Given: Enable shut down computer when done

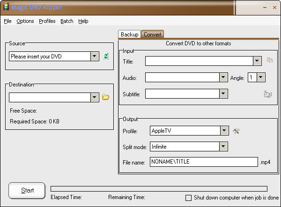Looking at the screenshot, I should [x=188, y=198].
